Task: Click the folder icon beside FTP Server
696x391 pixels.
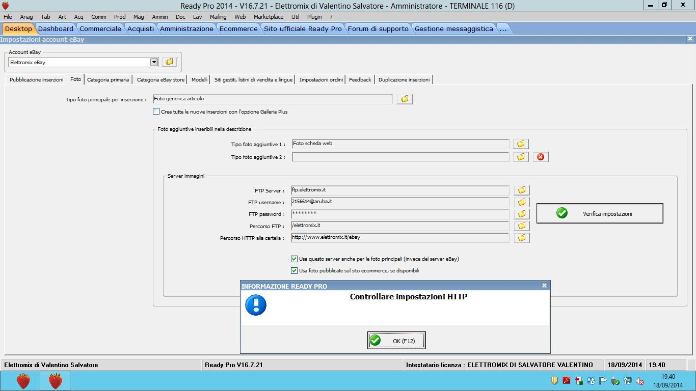Action: (x=522, y=190)
